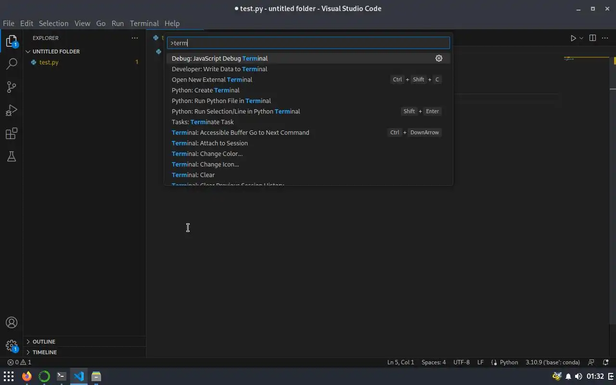616x385 pixels.
Task: Open notifications bell in status bar
Action: (x=606, y=362)
